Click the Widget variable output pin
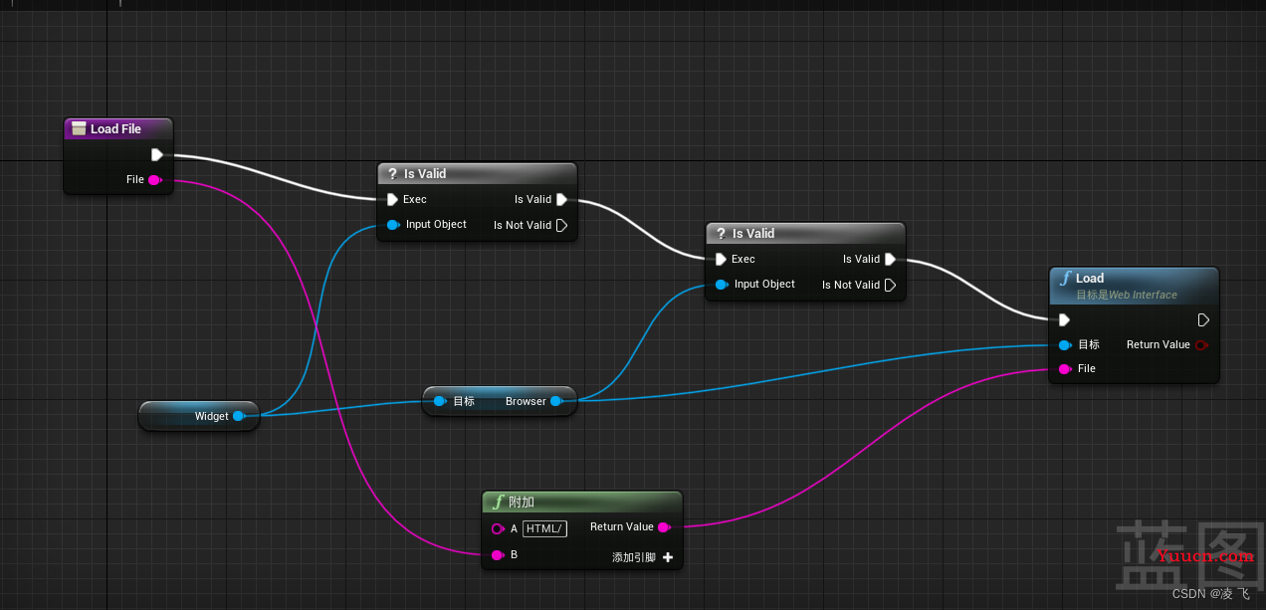Viewport: 1266px width, 610px height. (x=239, y=416)
